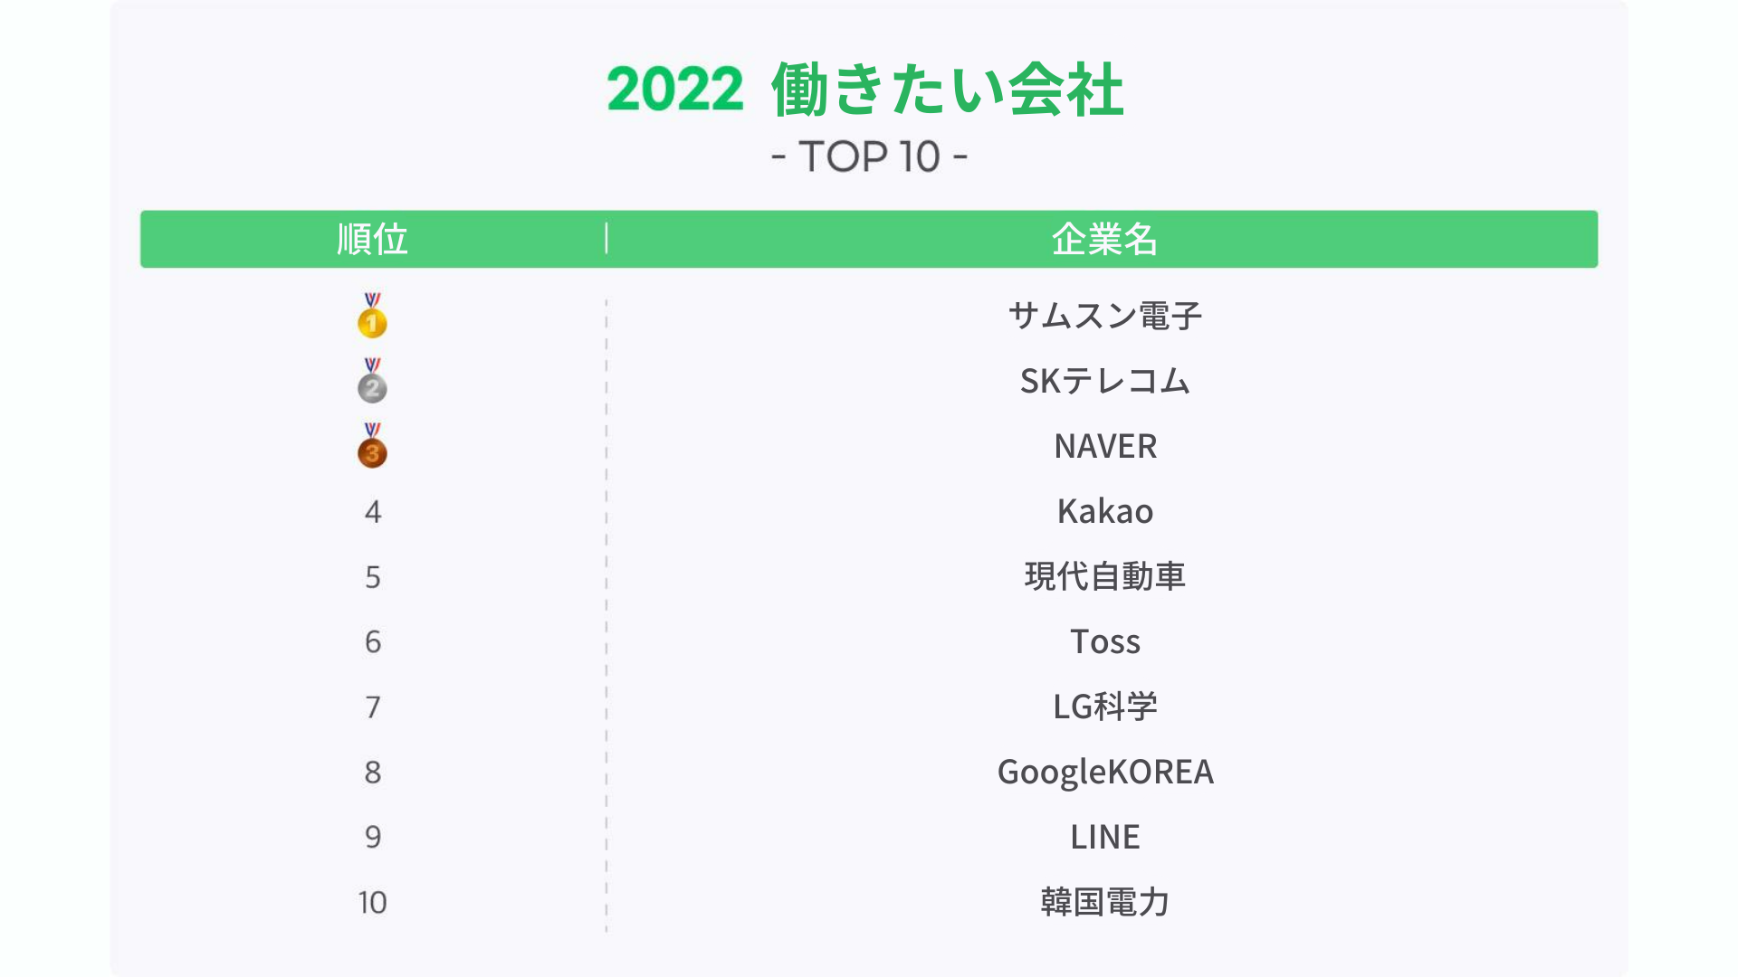The image size is (1738, 977).
Task: Click the silver second-place medal icon
Action: pyautogui.click(x=372, y=380)
